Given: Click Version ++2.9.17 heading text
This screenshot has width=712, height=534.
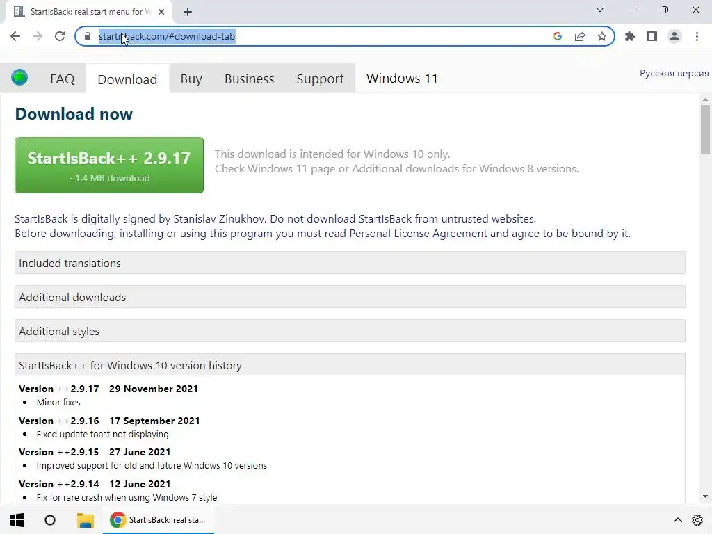Looking at the screenshot, I should (108, 389).
